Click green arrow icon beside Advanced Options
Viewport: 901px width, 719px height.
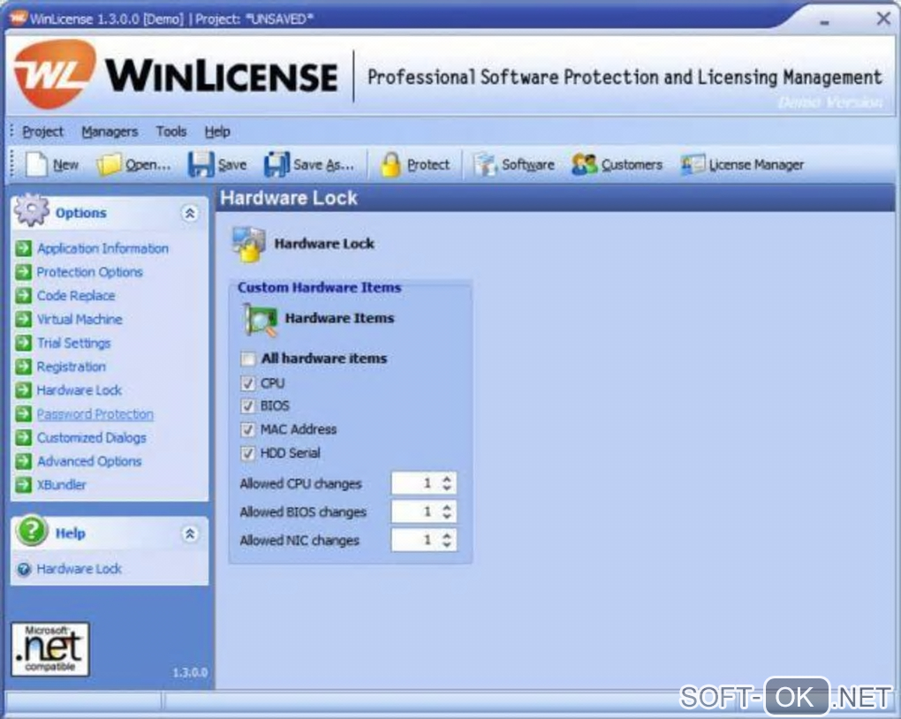[x=24, y=461]
